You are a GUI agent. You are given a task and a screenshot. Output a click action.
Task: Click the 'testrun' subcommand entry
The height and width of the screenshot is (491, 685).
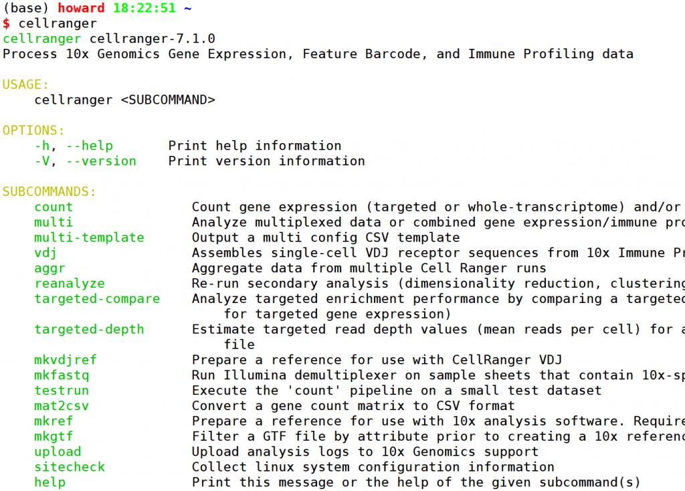[x=62, y=391]
